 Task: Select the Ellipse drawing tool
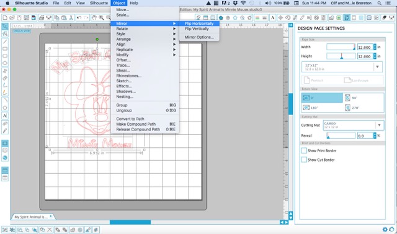(5, 63)
